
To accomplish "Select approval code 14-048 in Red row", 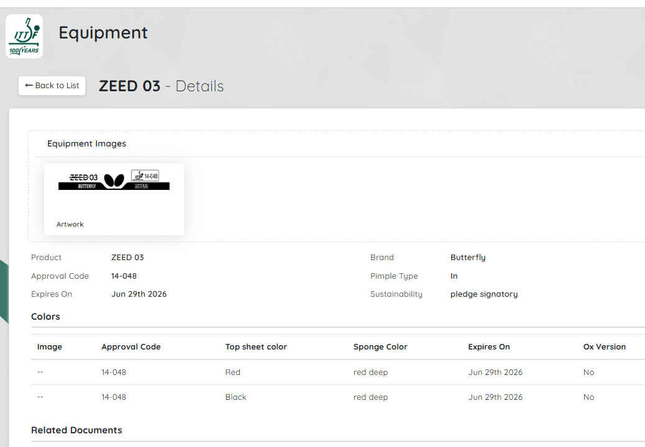I will tap(114, 372).
